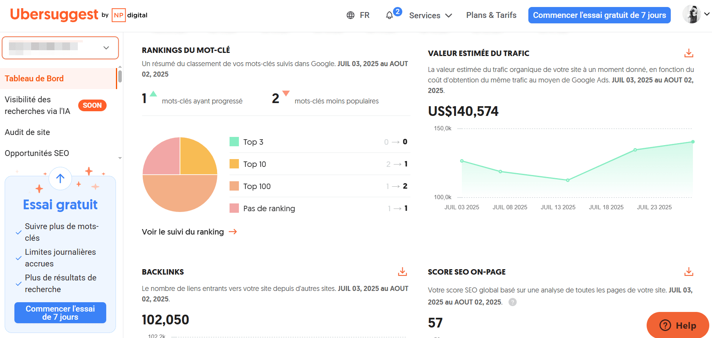Click sidebar scrollbar down arrow
This screenshot has width=712, height=338.
(120, 158)
